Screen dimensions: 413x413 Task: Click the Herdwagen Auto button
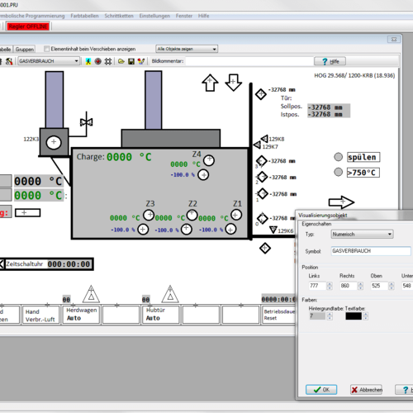click(x=82, y=314)
